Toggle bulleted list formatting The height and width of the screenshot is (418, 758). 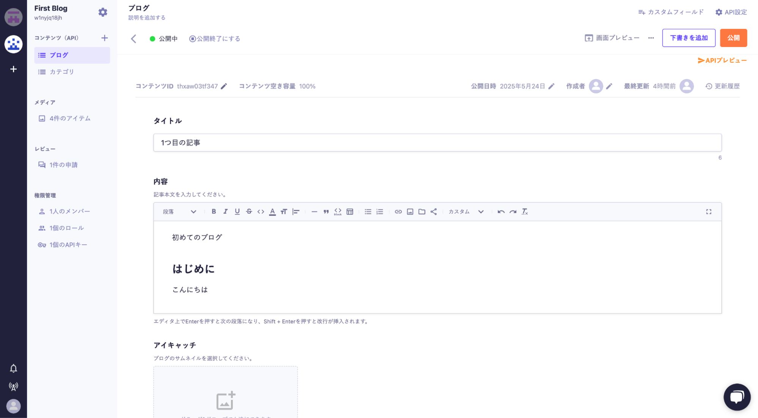367,212
